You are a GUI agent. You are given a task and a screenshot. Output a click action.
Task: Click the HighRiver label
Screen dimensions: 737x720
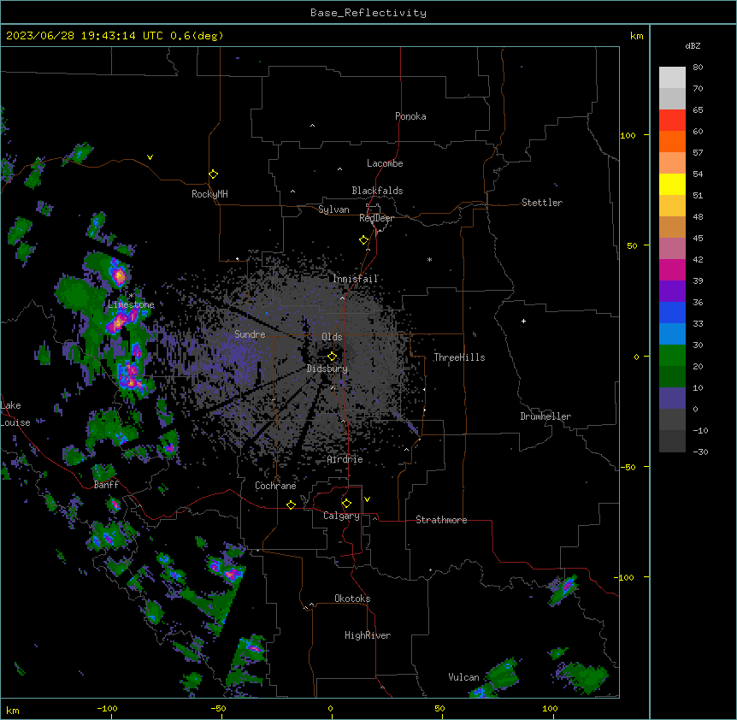pyautogui.click(x=368, y=635)
